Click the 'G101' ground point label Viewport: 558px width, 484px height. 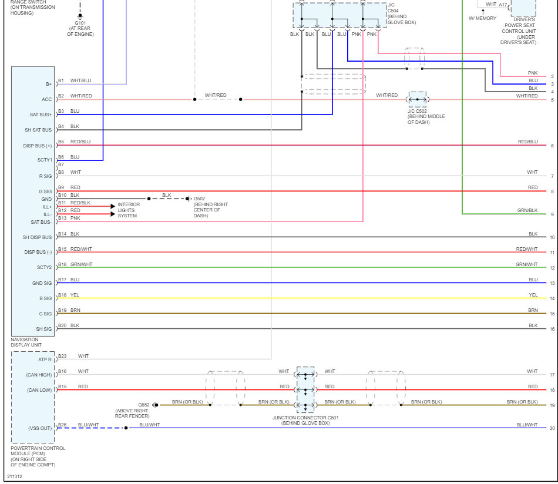pyautogui.click(x=80, y=23)
